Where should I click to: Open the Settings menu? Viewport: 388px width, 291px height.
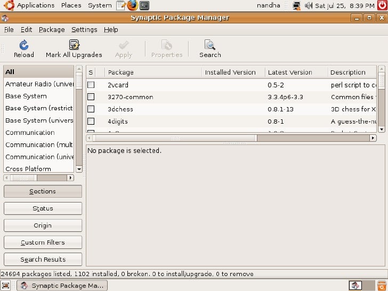pos(84,30)
